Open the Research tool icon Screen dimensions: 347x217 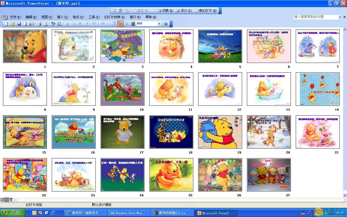click(59, 24)
